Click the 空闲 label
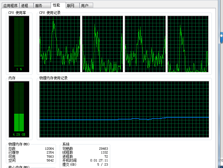The width and height of the screenshot is (223, 168). [12, 160]
